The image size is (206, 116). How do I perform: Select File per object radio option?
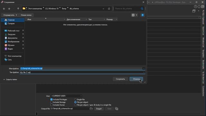pyautogui.click(x=75, y=102)
